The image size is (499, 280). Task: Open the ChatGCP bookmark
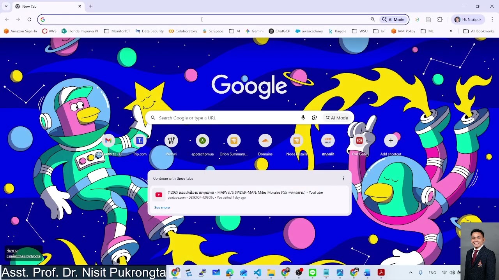[x=280, y=31]
